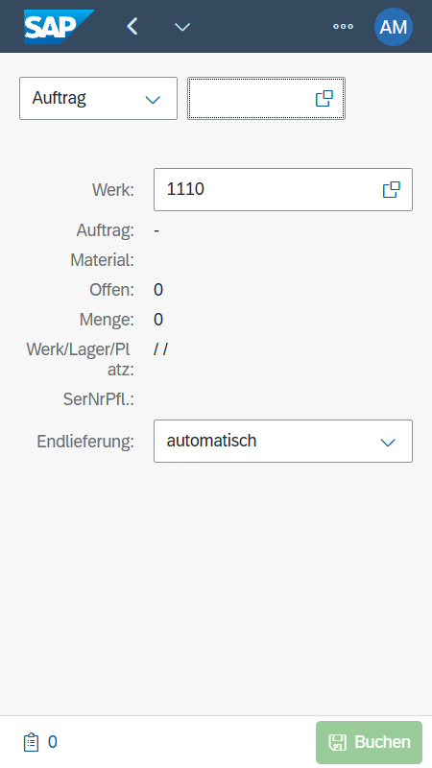The width and height of the screenshot is (432, 768).
Task: Click the Endlieferung label
Action: (85, 442)
